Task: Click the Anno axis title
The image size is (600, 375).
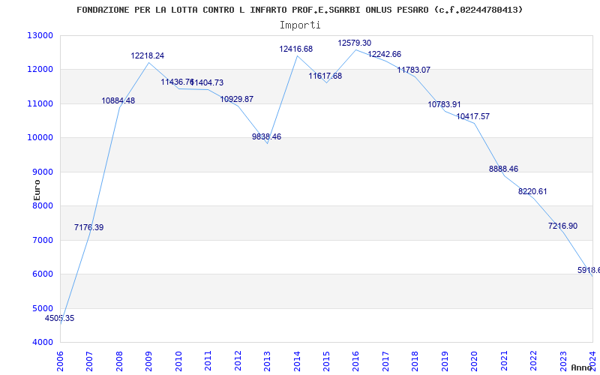Action: coord(582,367)
